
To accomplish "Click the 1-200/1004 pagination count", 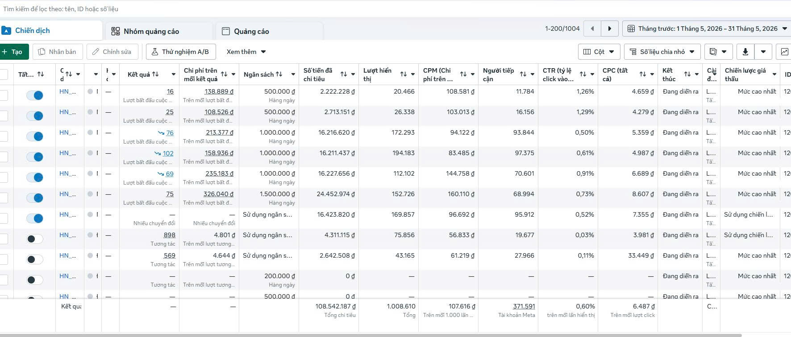I will click(x=562, y=29).
